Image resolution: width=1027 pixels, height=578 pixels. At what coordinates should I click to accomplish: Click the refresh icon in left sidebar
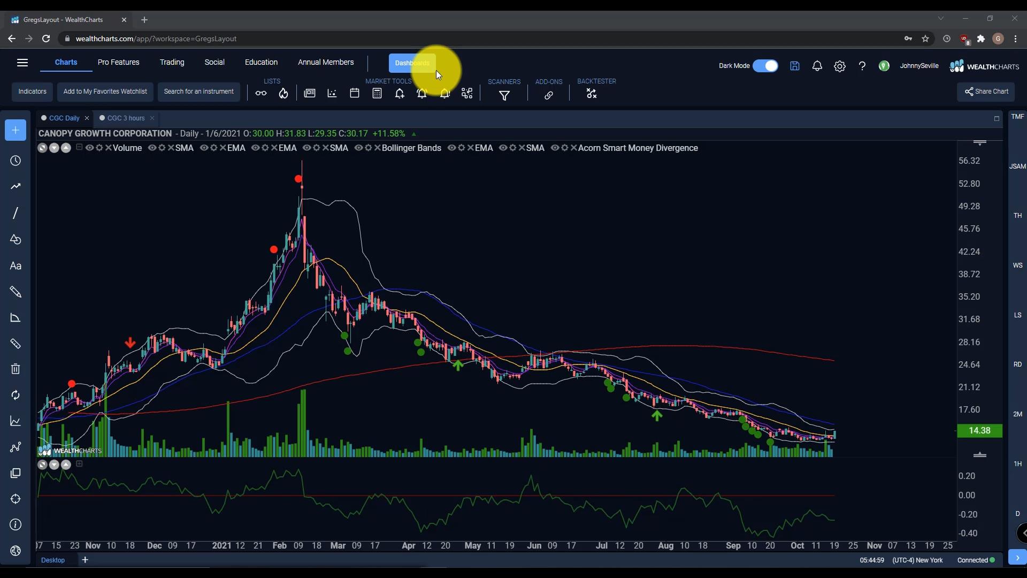point(16,395)
